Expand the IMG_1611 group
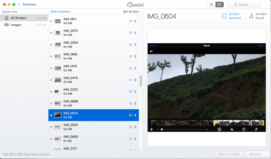 [51, 21]
